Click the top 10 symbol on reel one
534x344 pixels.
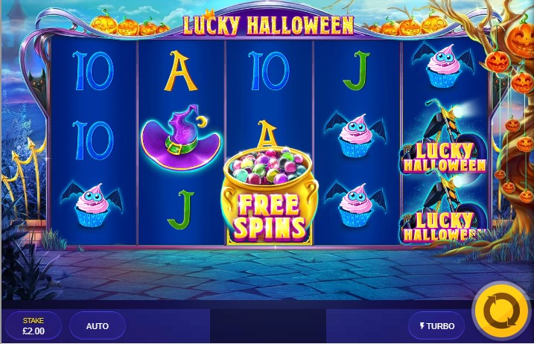92,71
